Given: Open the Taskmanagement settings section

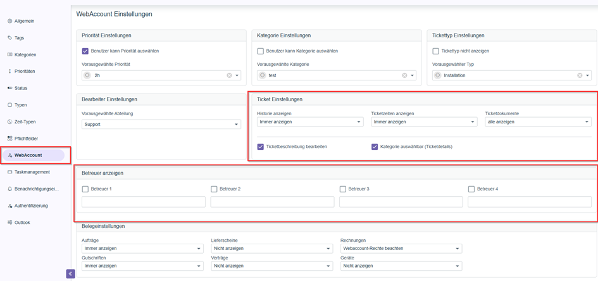Looking at the screenshot, I should [32, 172].
